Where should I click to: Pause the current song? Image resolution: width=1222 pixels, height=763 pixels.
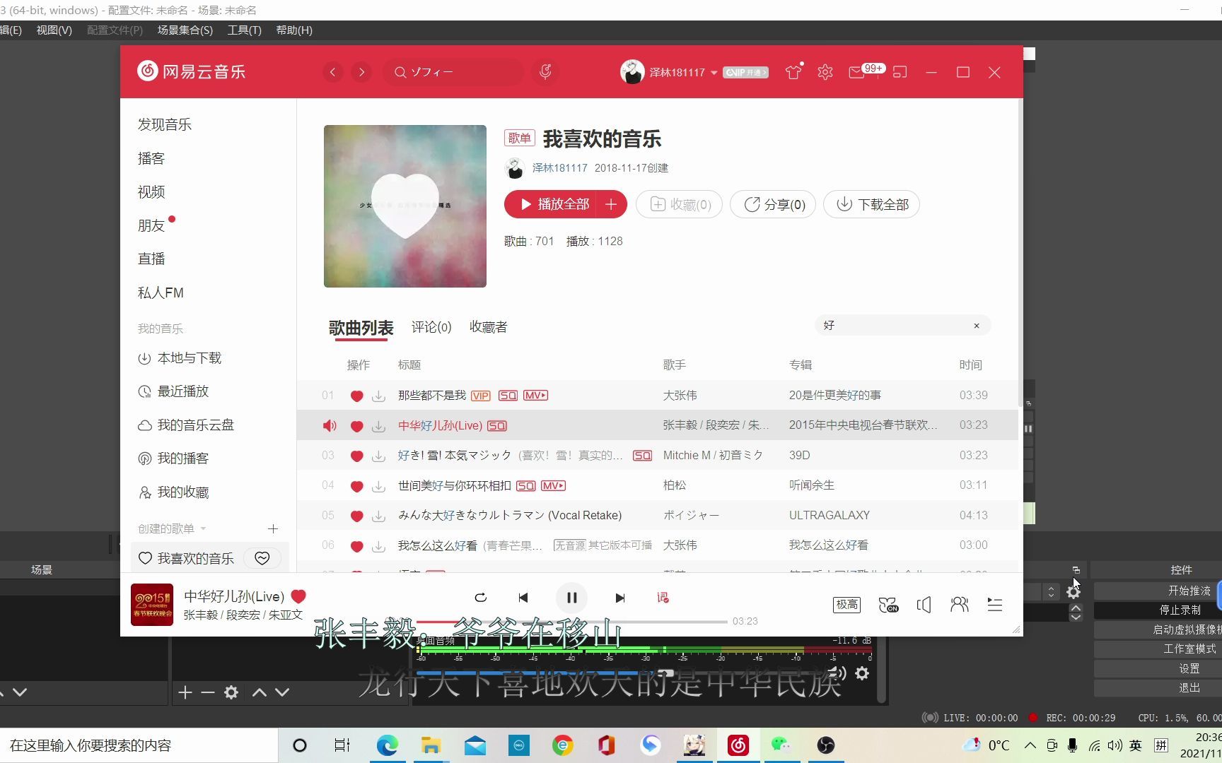point(571,598)
